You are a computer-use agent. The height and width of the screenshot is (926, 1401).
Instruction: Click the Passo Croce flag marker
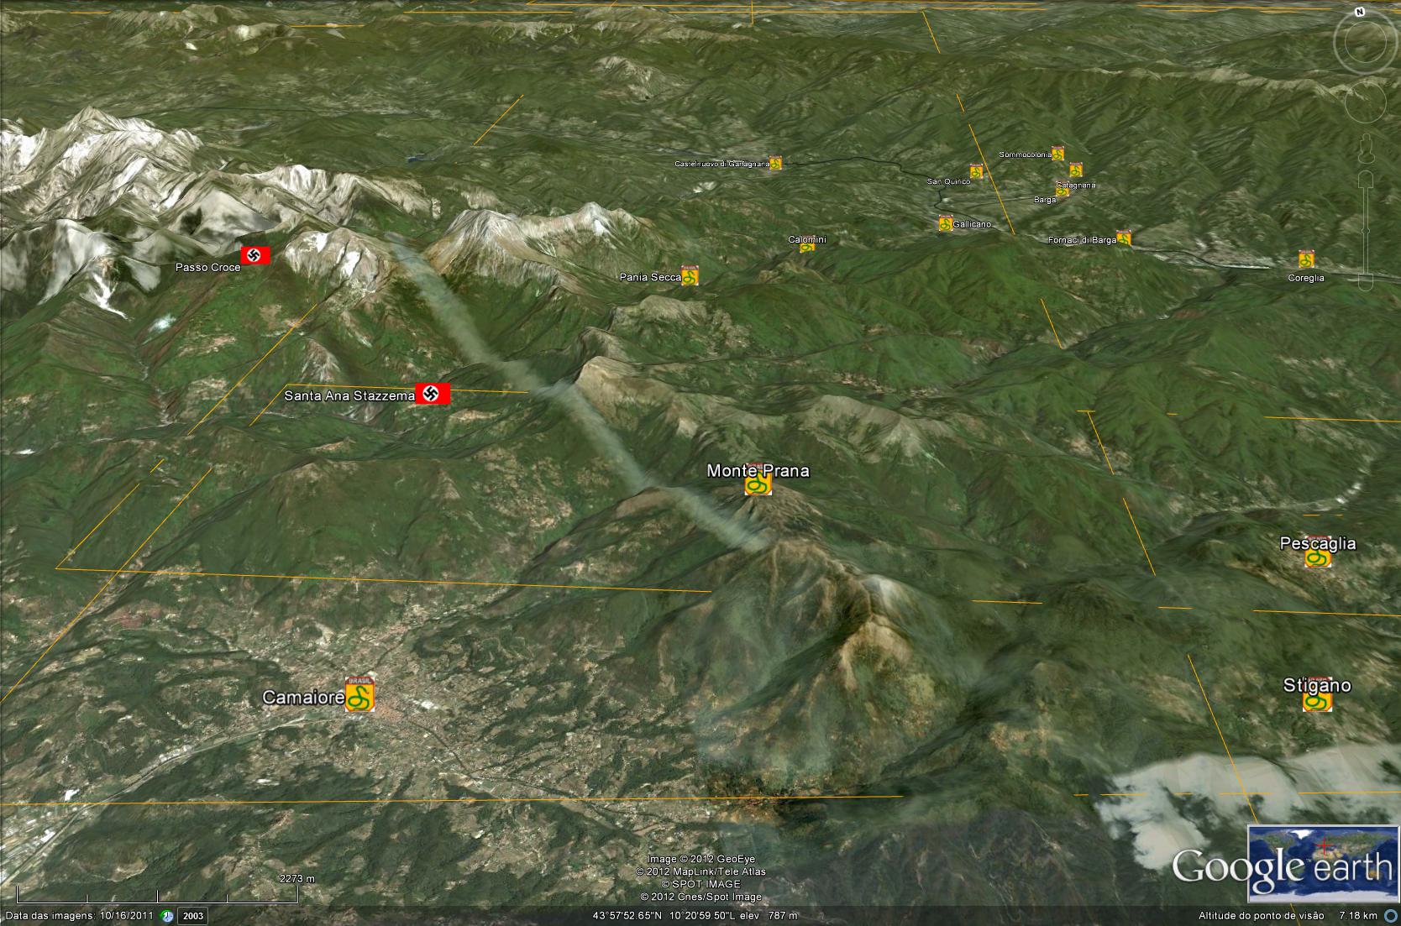[x=255, y=255]
